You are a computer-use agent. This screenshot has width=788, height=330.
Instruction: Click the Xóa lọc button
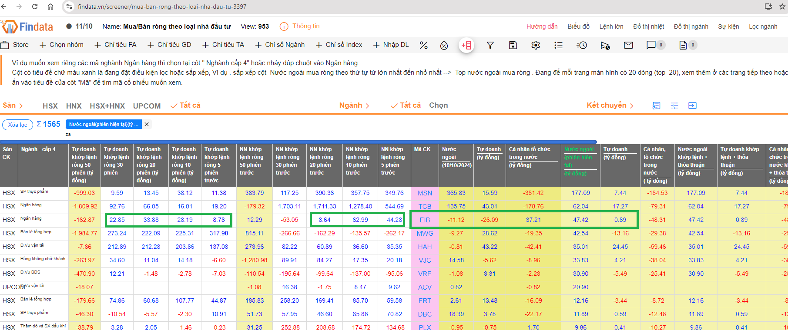18,125
